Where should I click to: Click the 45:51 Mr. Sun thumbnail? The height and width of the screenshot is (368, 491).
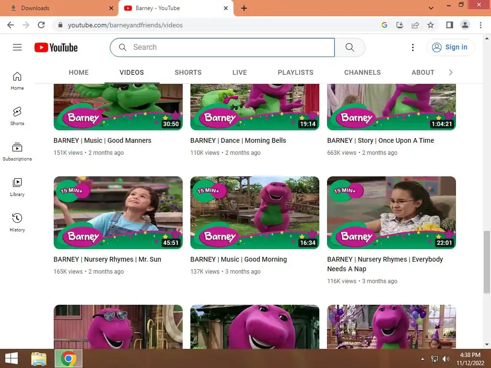click(x=118, y=213)
